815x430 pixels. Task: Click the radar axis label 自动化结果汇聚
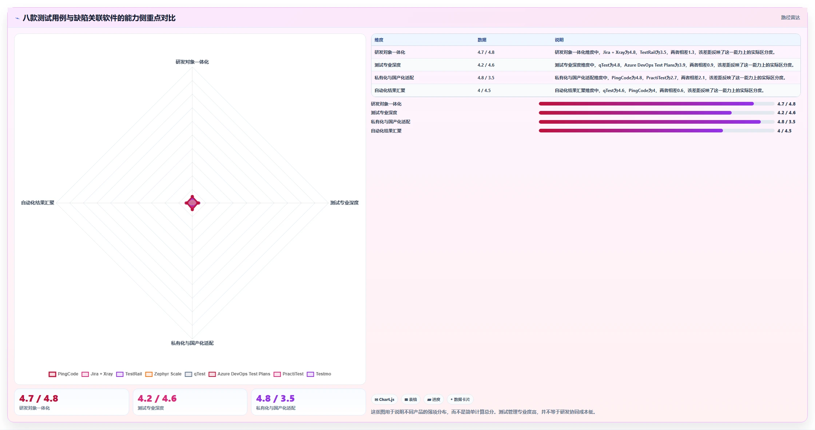click(x=37, y=203)
